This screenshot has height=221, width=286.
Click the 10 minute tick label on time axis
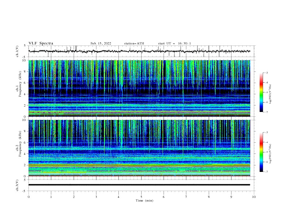coord(254,197)
